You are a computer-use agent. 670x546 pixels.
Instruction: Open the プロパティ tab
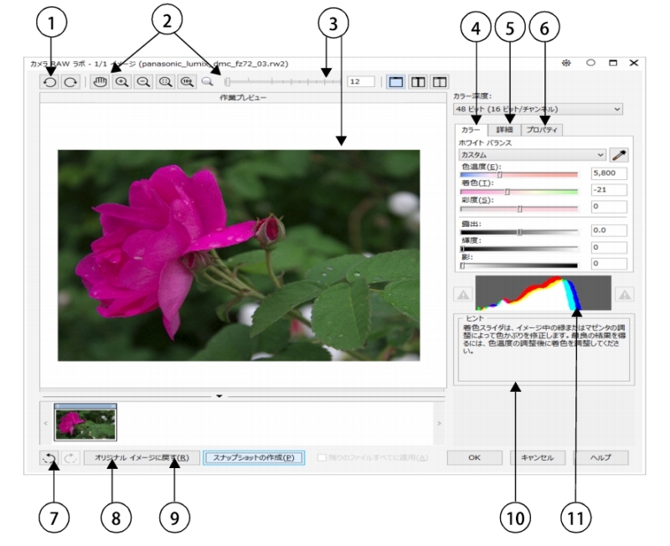pos(542,130)
